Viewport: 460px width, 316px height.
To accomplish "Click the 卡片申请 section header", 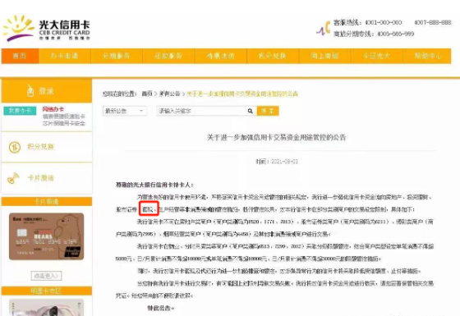I will [47, 201].
